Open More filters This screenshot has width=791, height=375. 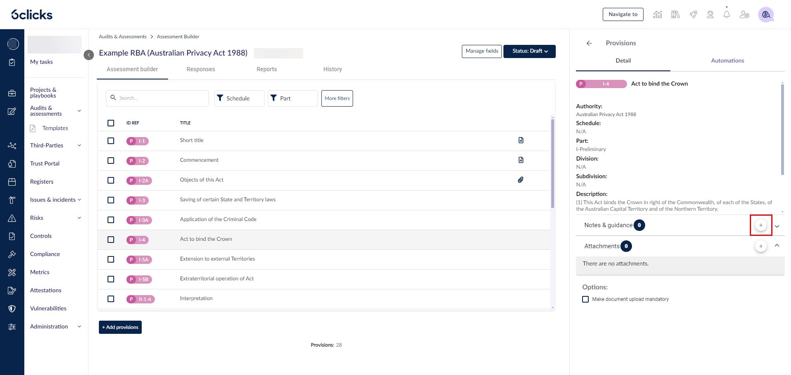337,98
